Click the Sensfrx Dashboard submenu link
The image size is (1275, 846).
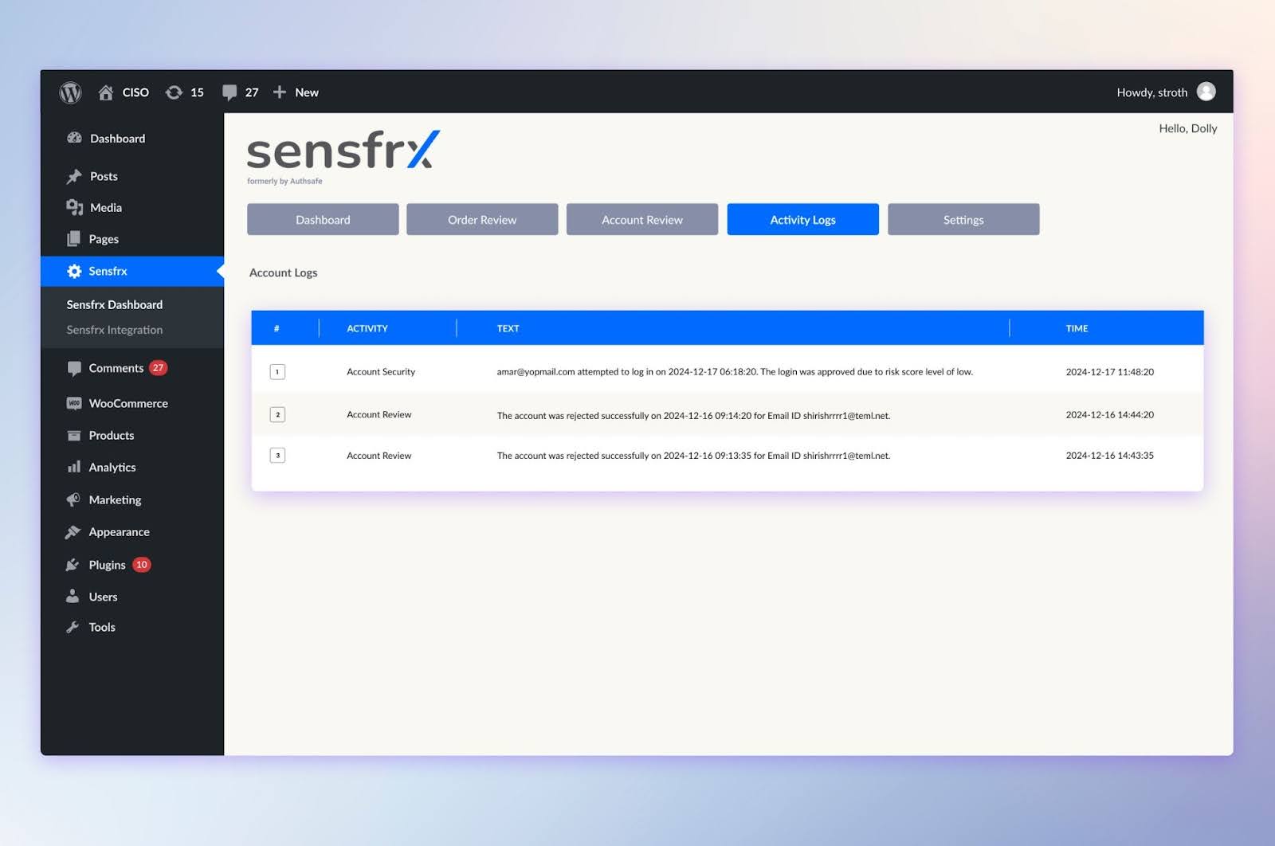tap(114, 304)
